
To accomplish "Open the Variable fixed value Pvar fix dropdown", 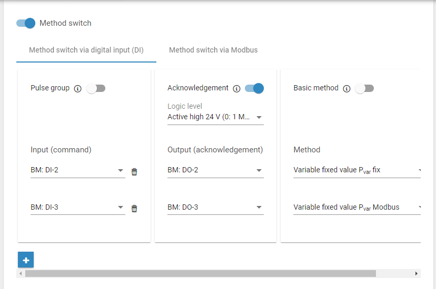I will (356, 170).
